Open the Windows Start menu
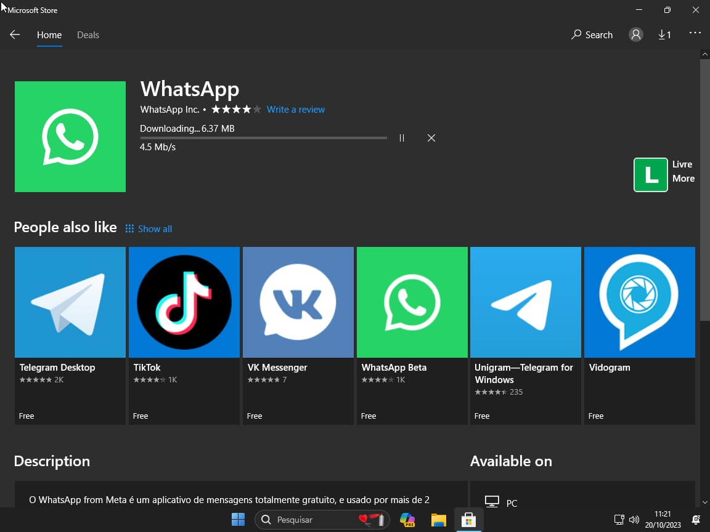Screen dimensions: 710x532 pyautogui.click(x=238, y=520)
